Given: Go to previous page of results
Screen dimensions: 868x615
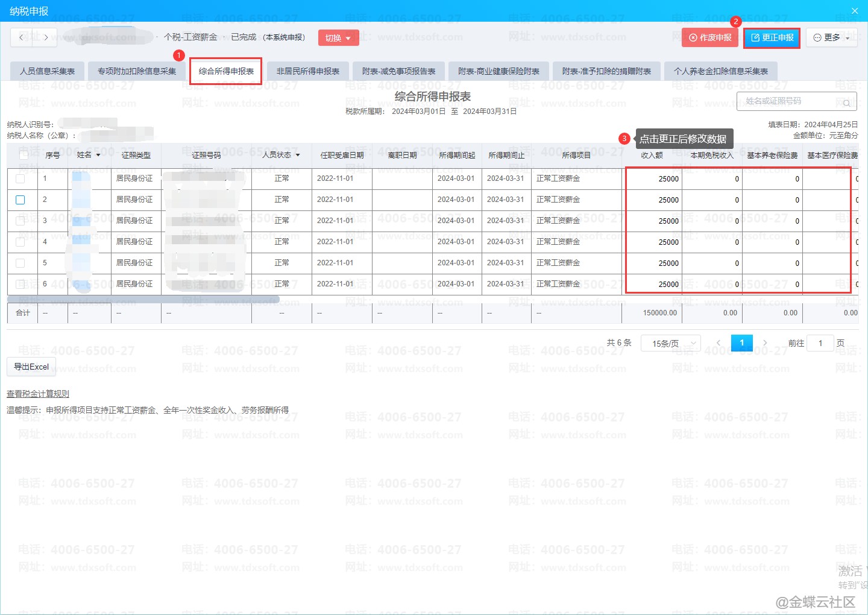Looking at the screenshot, I should tap(718, 343).
